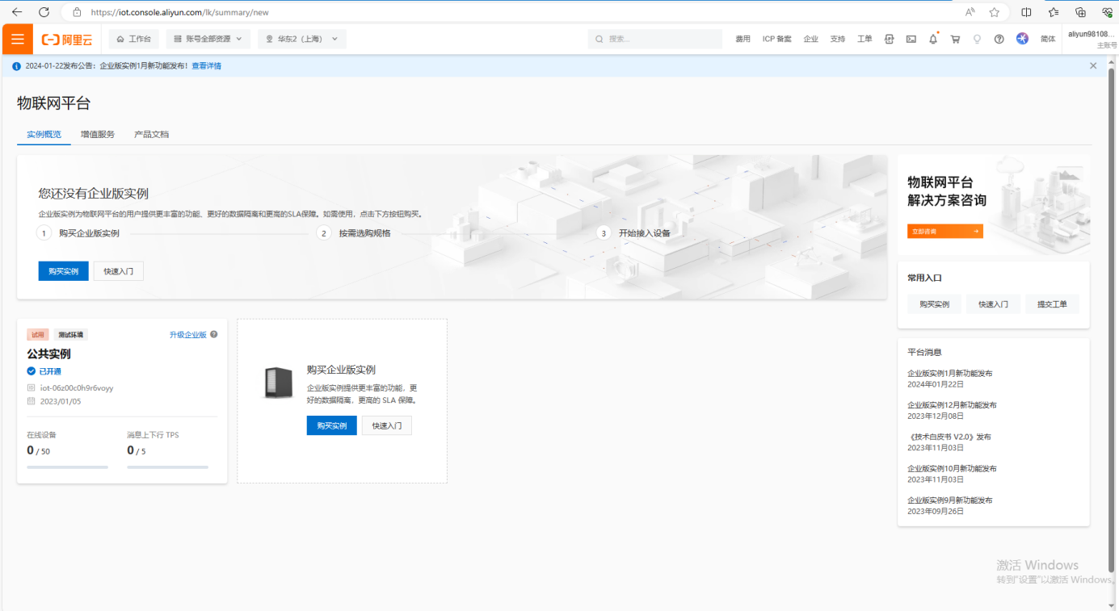Open the colorful round assistant icon

(x=1022, y=38)
